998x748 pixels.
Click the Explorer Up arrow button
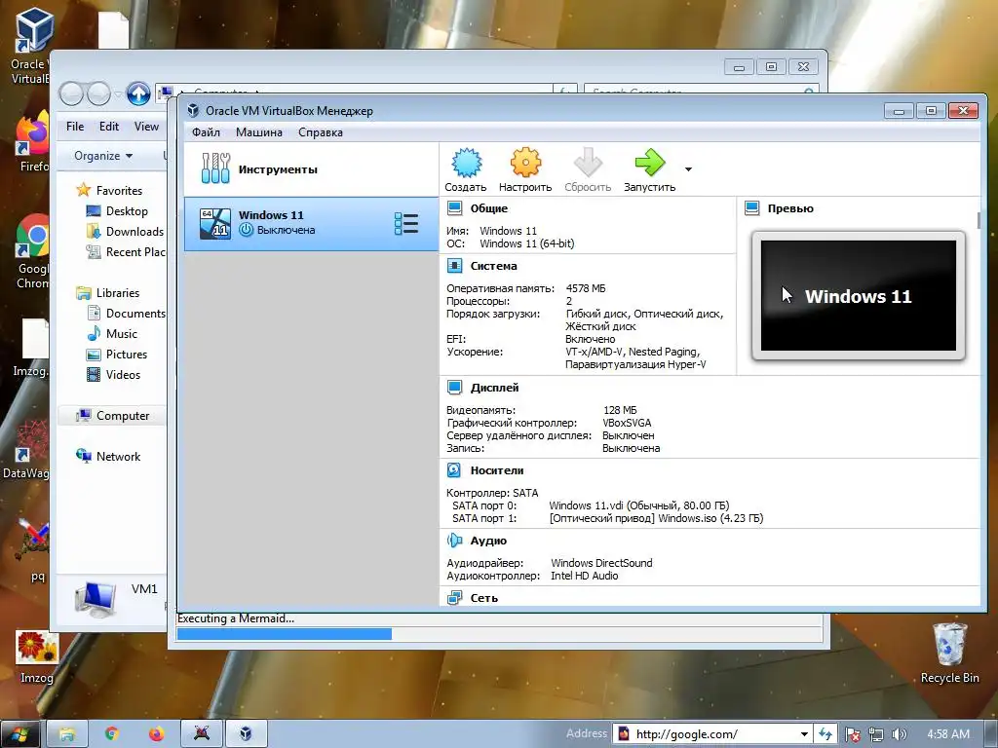(x=137, y=94)
